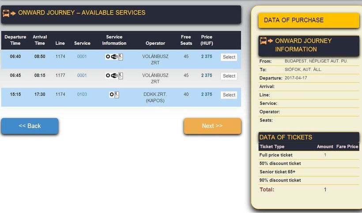
Task: Click the Full price ticket row
Action: [x=276, y=155]
